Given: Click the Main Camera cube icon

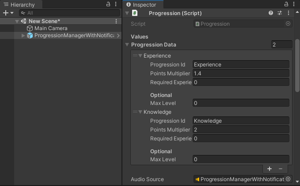Looking at the screenshot, I should point(30,28).
